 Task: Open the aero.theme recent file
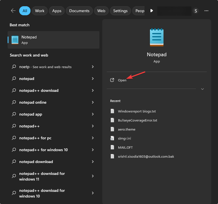tap(127, 129)
